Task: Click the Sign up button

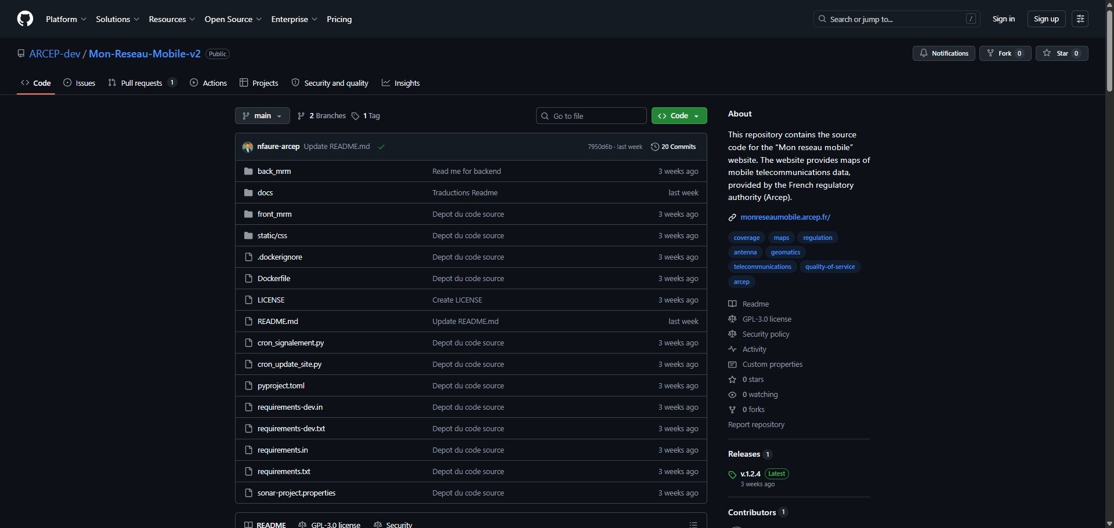Action: [x=1046, y=19]
